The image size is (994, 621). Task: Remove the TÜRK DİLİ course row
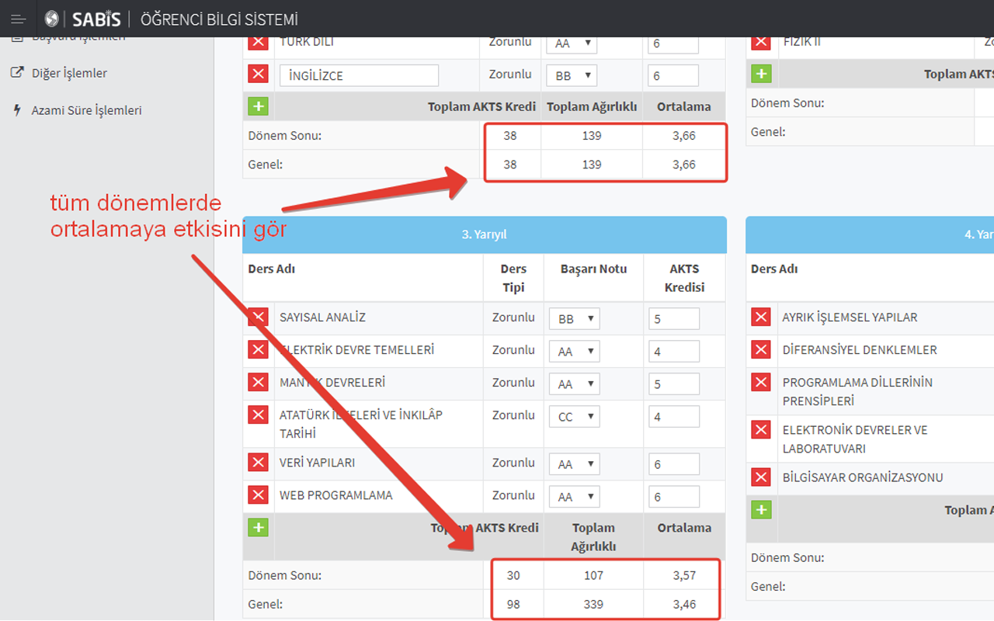click(258, 43)
